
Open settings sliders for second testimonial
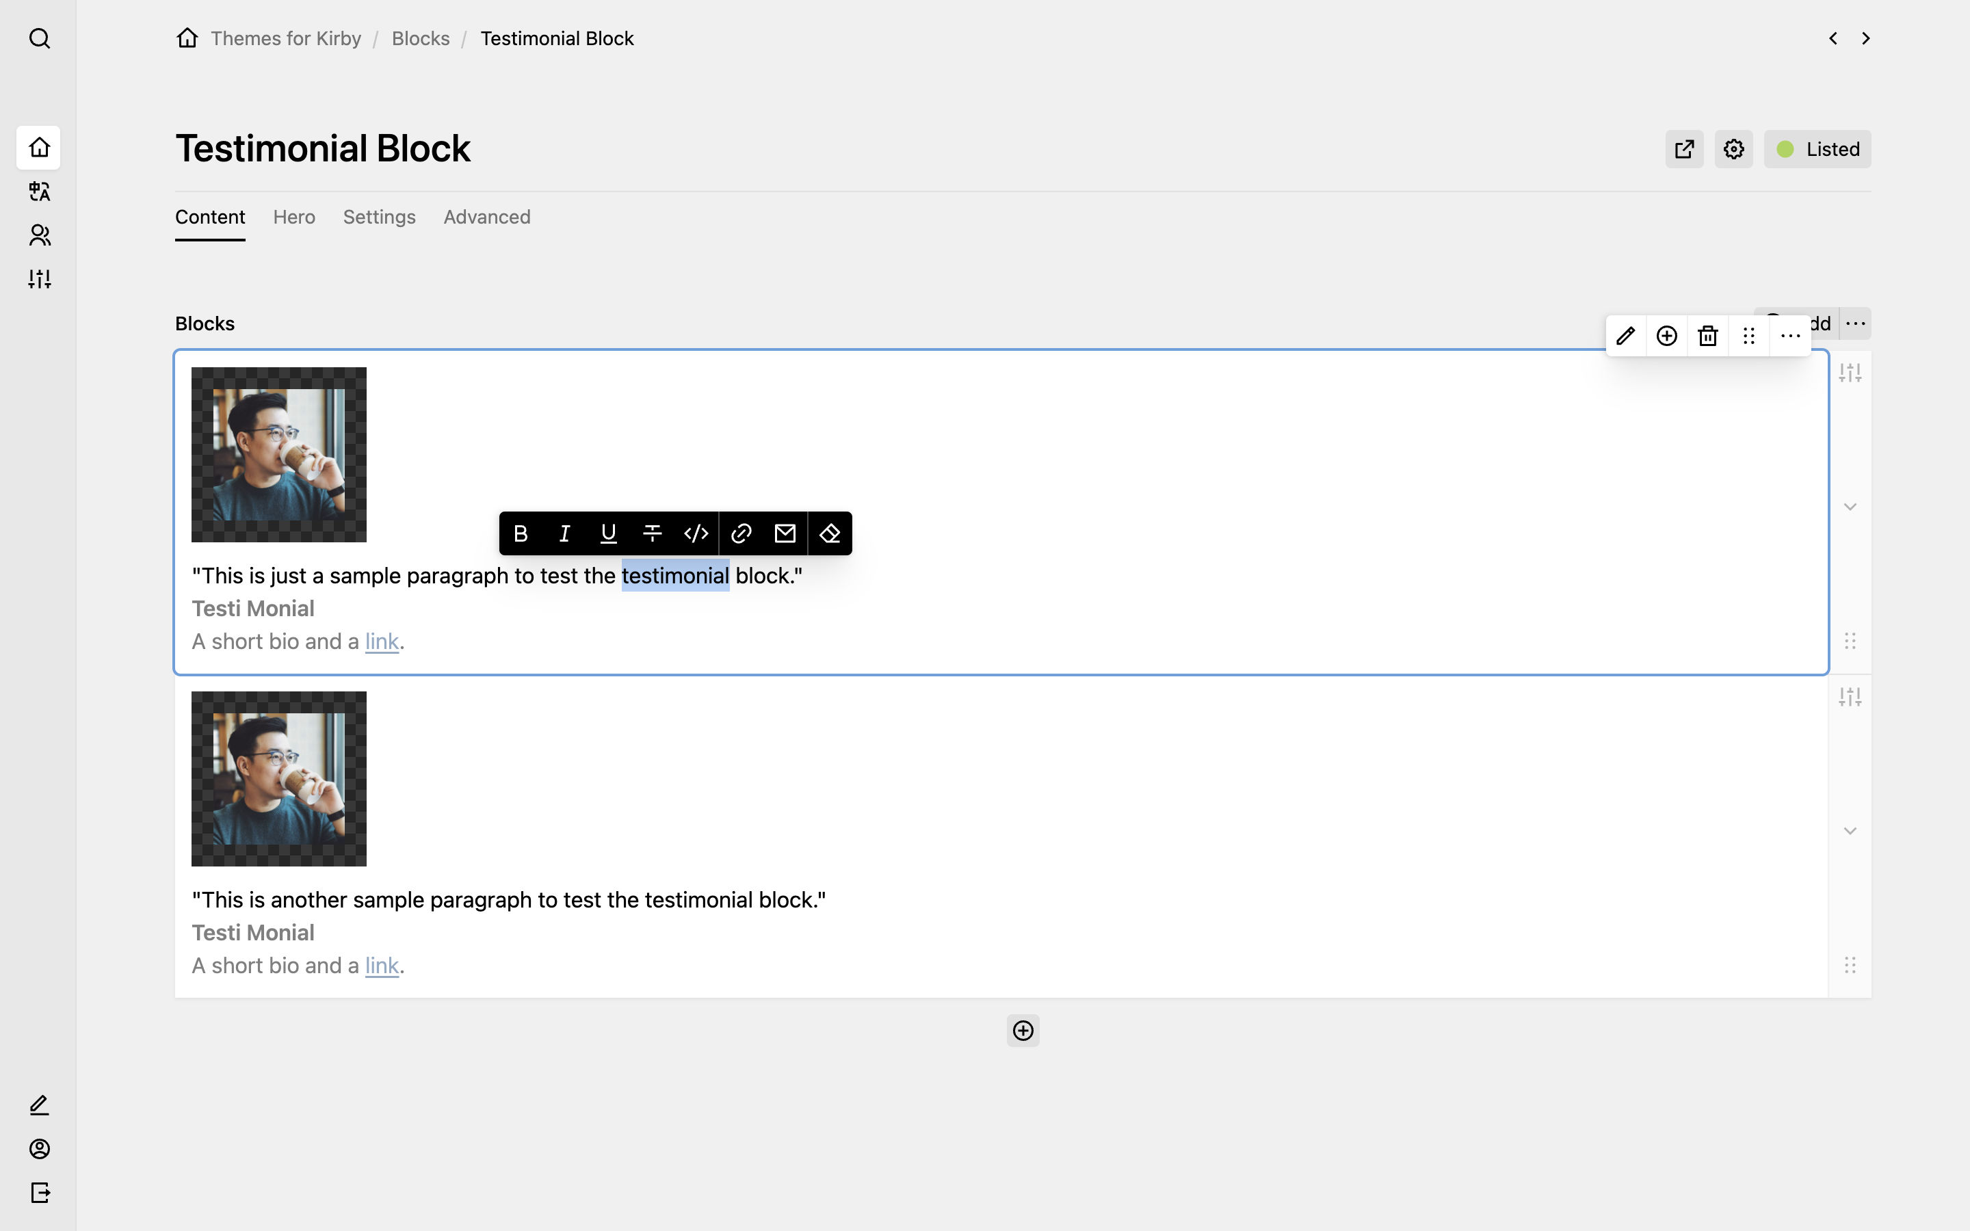pos(1850,697)
